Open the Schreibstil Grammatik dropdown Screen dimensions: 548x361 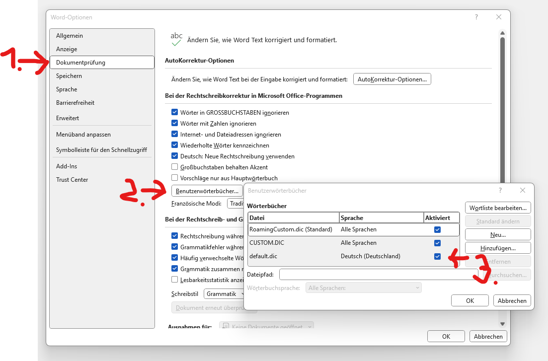pyautogui.click(x=224, y=294)
